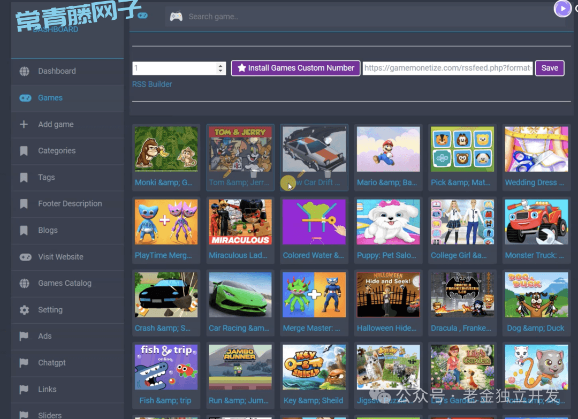Open the Crash & S... game thumbnail
Image resolution: width=578 pixels, height=419 pixels.
(166, 295)
